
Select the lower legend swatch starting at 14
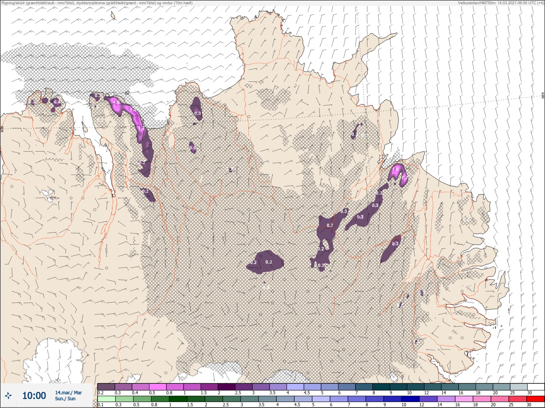446,399
